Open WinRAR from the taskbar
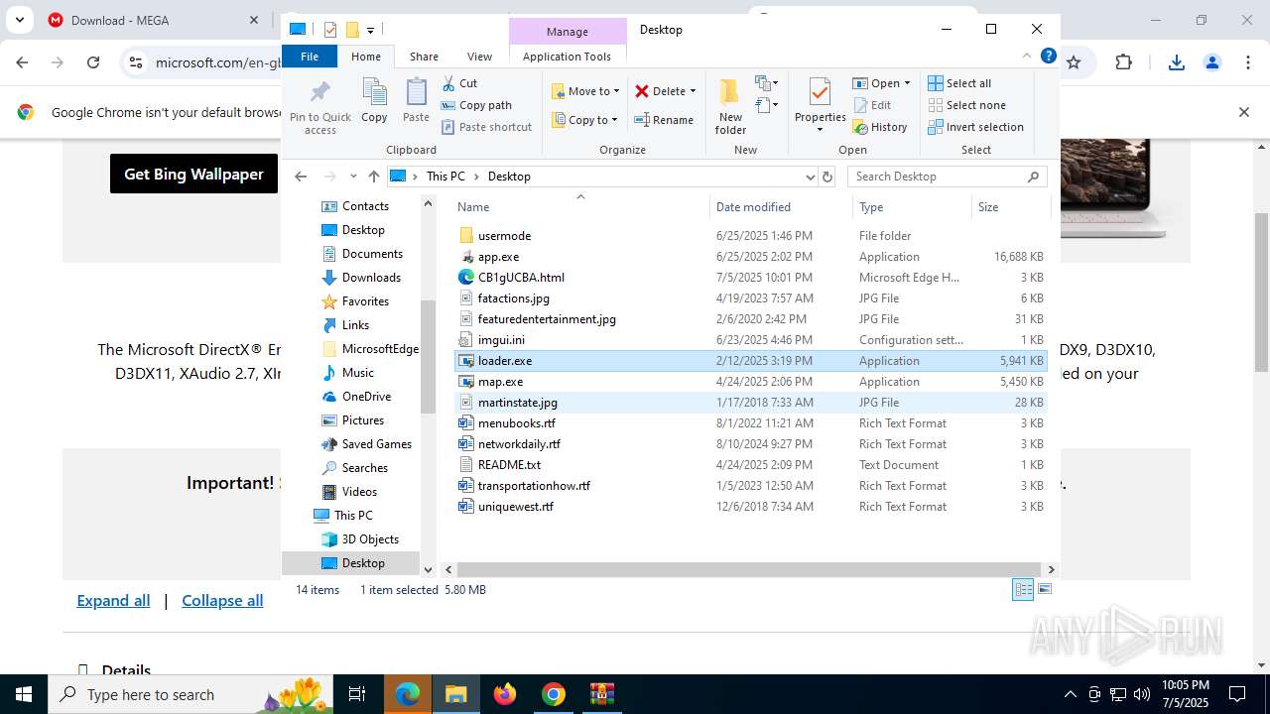 (x=602, y=694)
